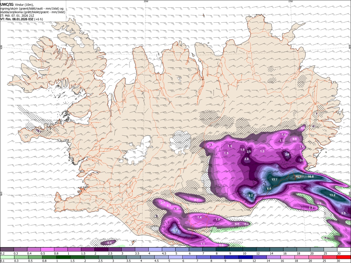Click the 'IT: Mið. 07. 01. 2026 21Z' line
Viewport: 351px width, 263px height.
pyautogui.click(x=17, y=16)
